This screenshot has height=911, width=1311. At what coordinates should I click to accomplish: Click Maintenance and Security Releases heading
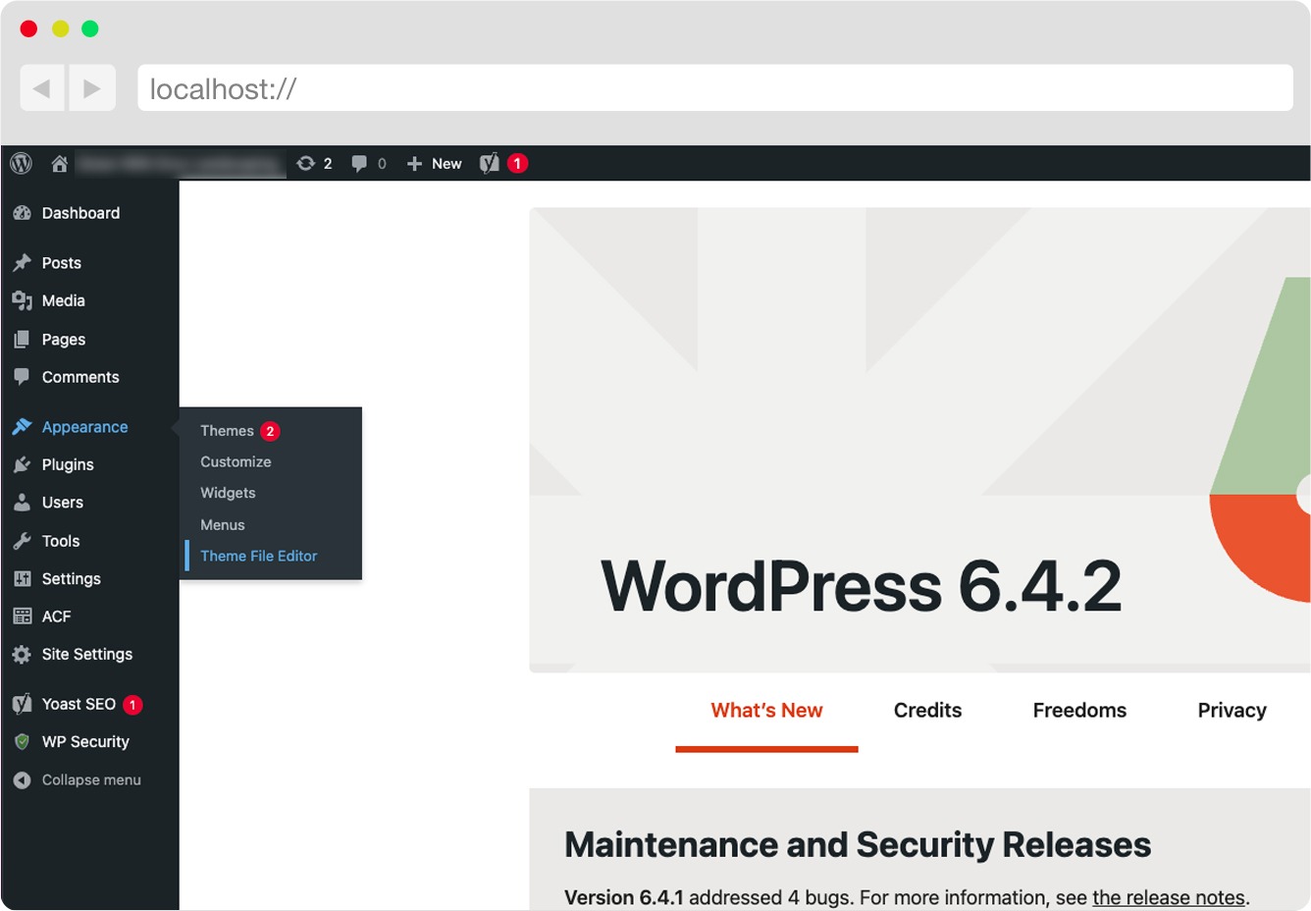(858, 844)
